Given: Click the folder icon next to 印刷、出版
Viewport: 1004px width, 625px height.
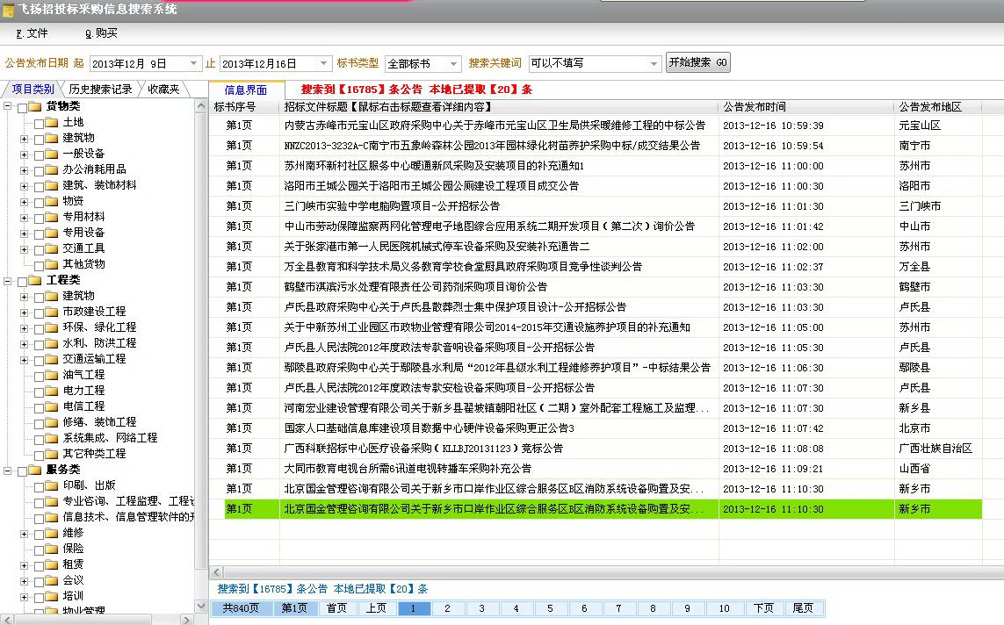Looking at the screenshot, I should [x=51, y=485].
